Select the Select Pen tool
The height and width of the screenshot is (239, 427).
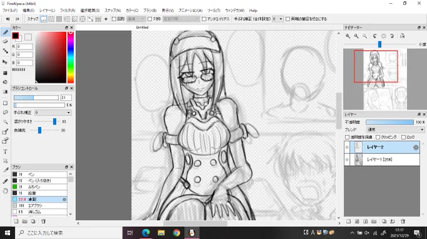pos(5,131)
